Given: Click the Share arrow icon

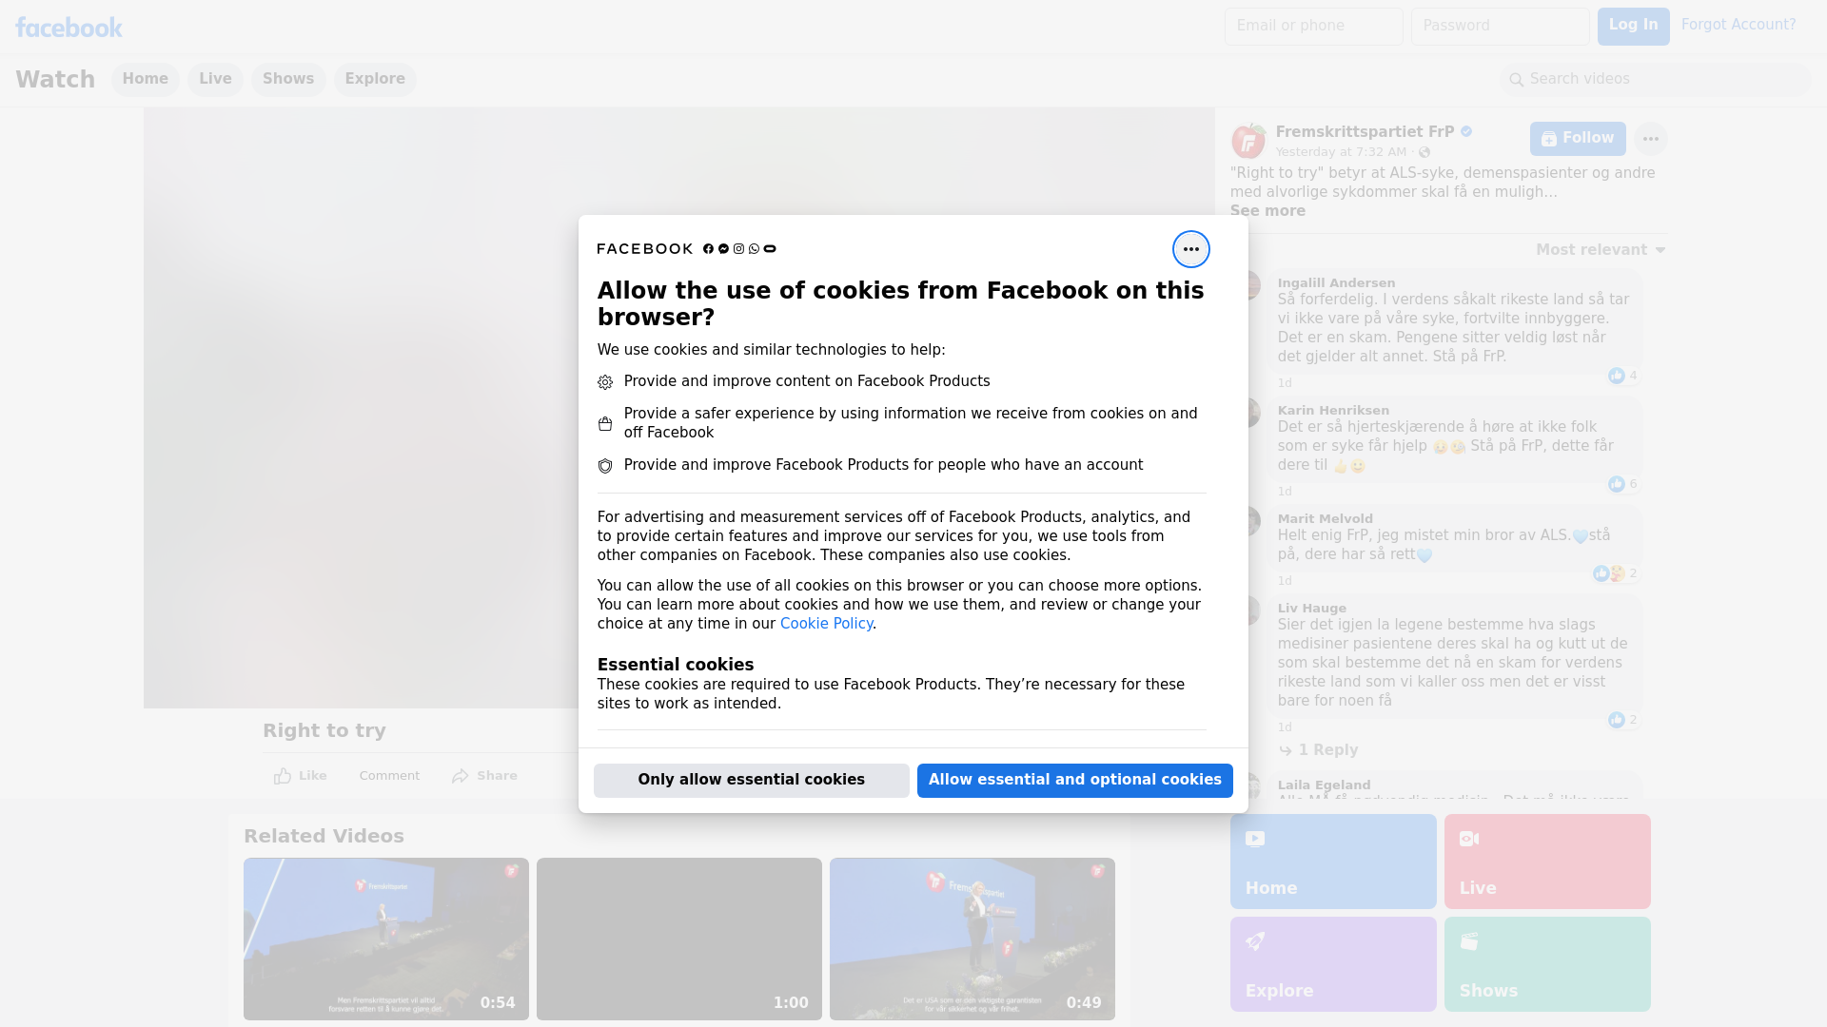Looking at the screenshot, I should coord(461,776).
